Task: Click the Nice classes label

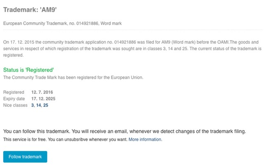Action: (15, 105)
